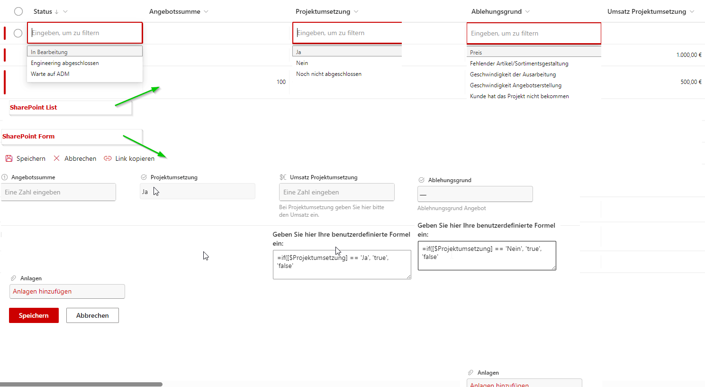Viewport: 705px width, 387px height.
Task: Focus the Status filter input box
Action: click(85, 33)
